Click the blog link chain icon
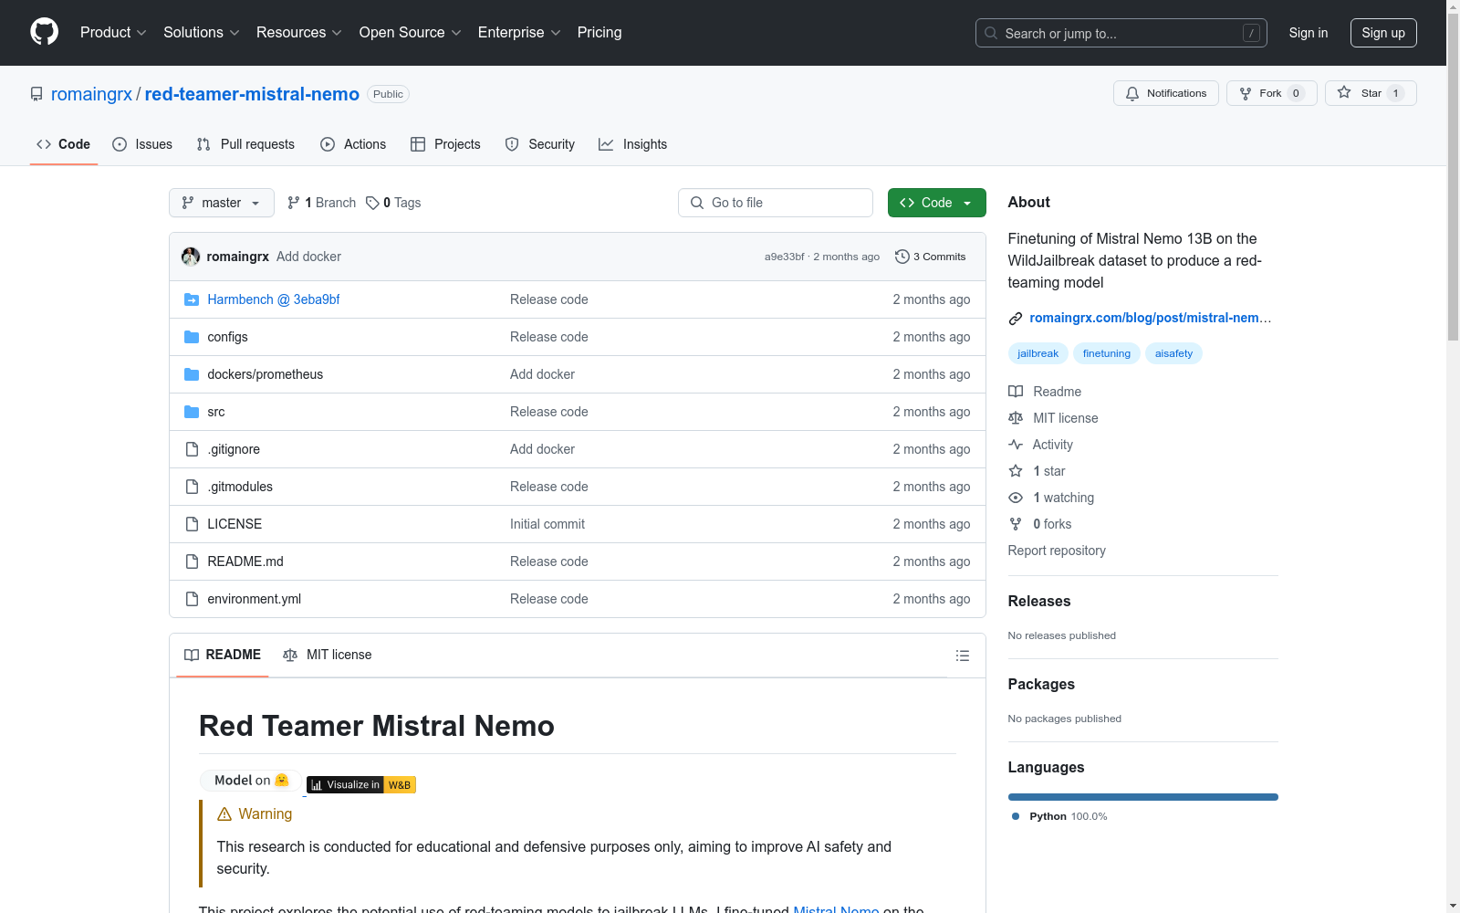 click(1016, 318)
